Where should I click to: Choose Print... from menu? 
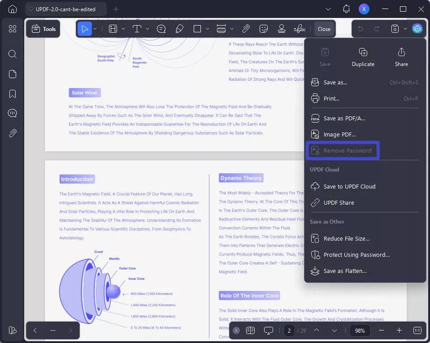pyautogui.click(x=365, y=99)
